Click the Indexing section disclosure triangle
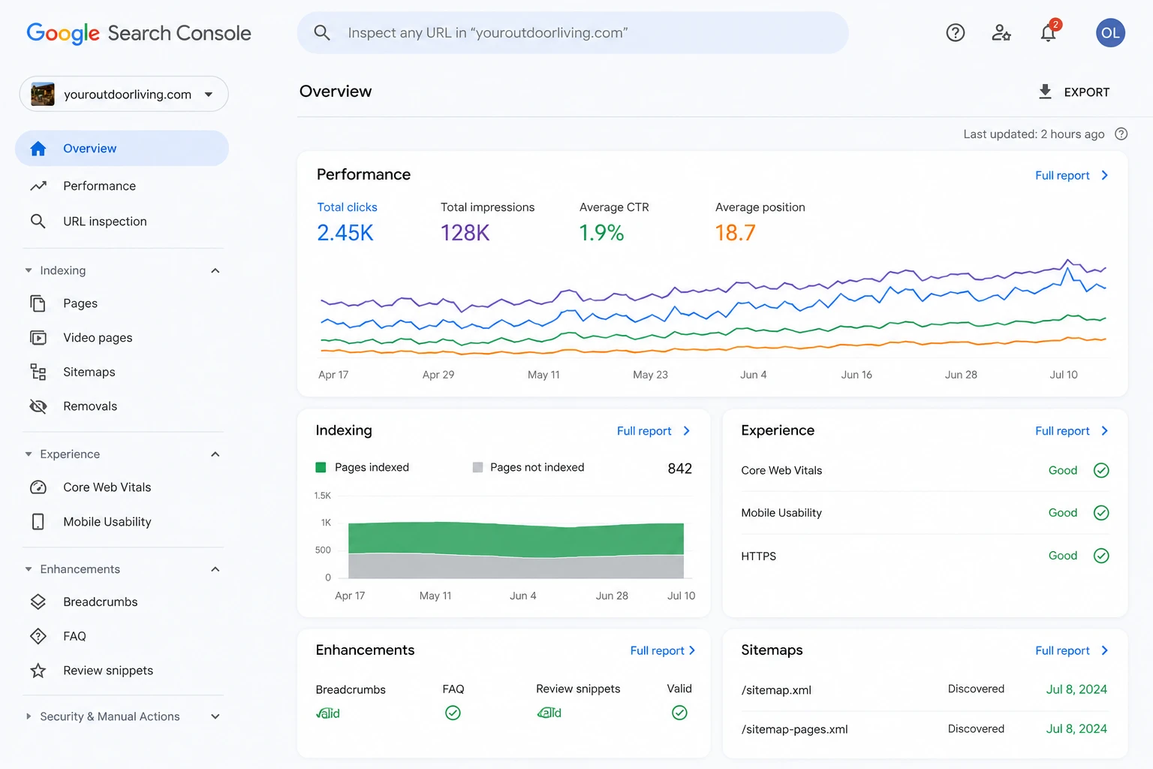This screenshot has height=769, width=1153. pyautogui.click(x=29, y=270)
